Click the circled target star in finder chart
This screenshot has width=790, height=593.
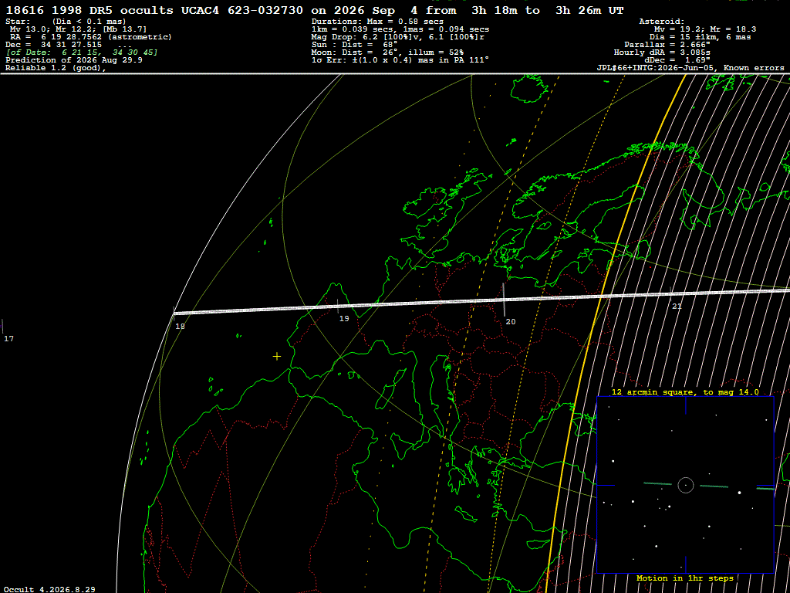click(686, 485)
